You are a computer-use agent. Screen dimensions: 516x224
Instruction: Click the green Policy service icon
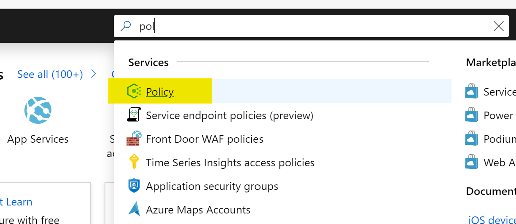click(134, 91)
